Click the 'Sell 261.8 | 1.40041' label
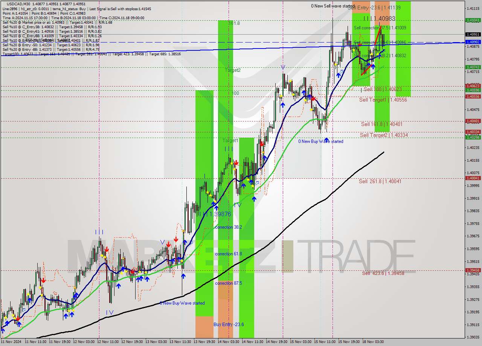This screenshot has height=346, width=482. click(380, 181)
